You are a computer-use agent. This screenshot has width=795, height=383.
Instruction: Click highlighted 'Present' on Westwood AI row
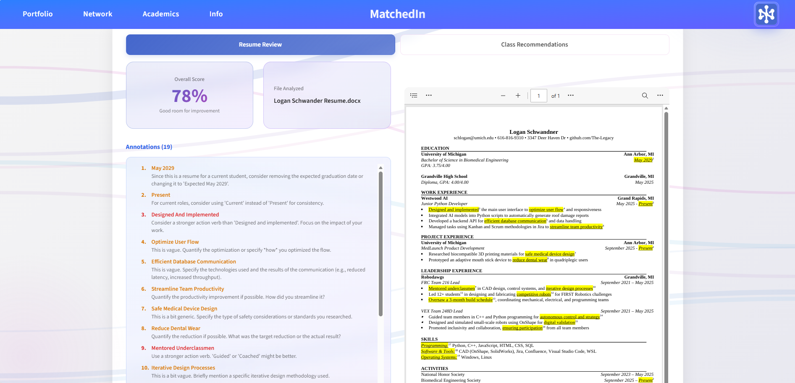click(645, 203)
